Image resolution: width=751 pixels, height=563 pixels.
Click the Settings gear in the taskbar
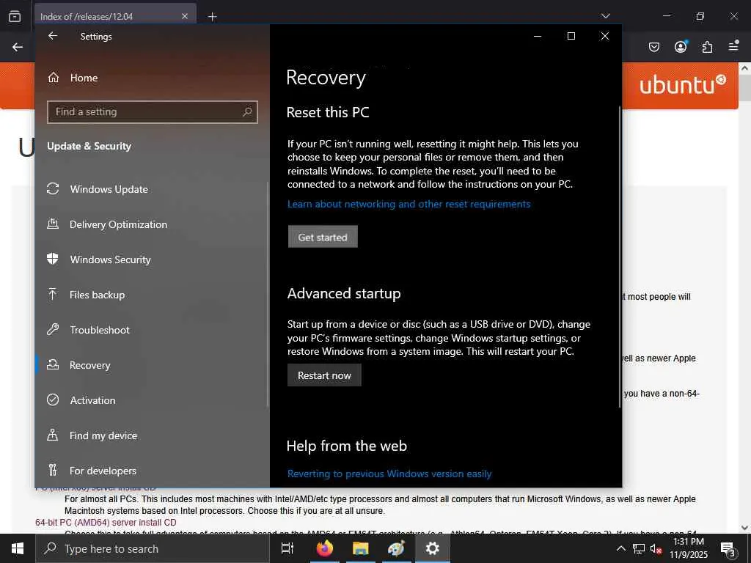point(433,548)
